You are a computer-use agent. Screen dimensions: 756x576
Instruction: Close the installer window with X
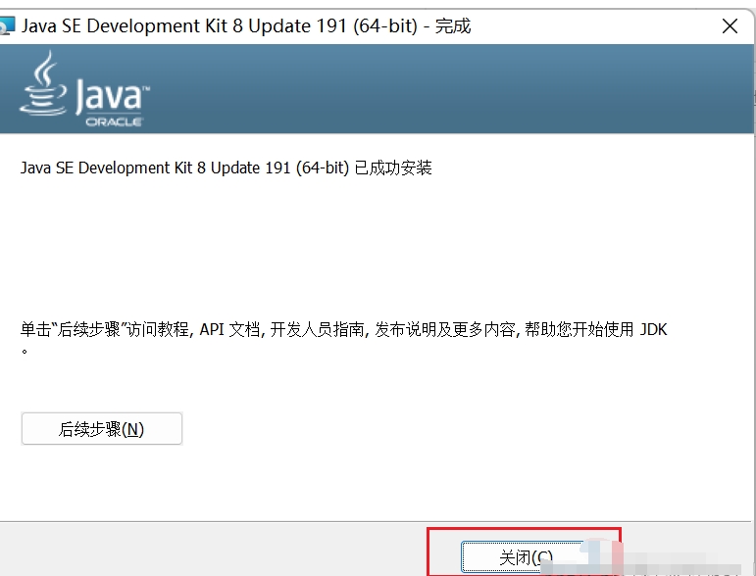pos(730,26)
